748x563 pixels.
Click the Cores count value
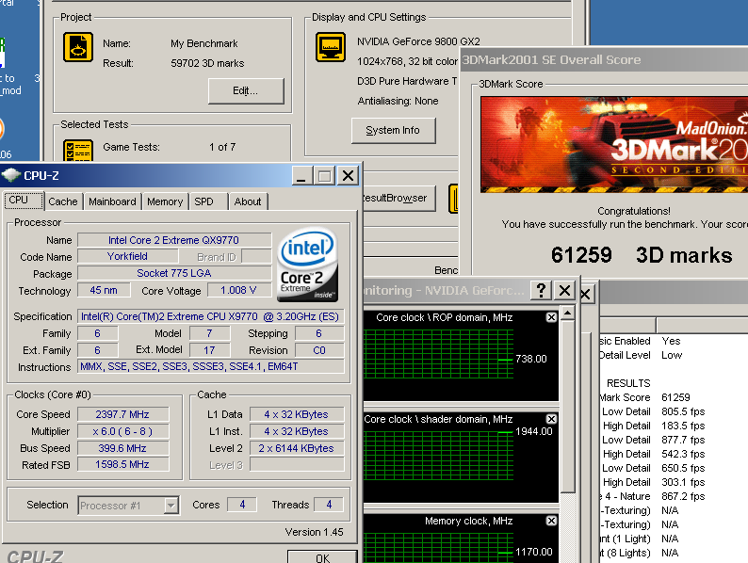click(x=242, y=505)
